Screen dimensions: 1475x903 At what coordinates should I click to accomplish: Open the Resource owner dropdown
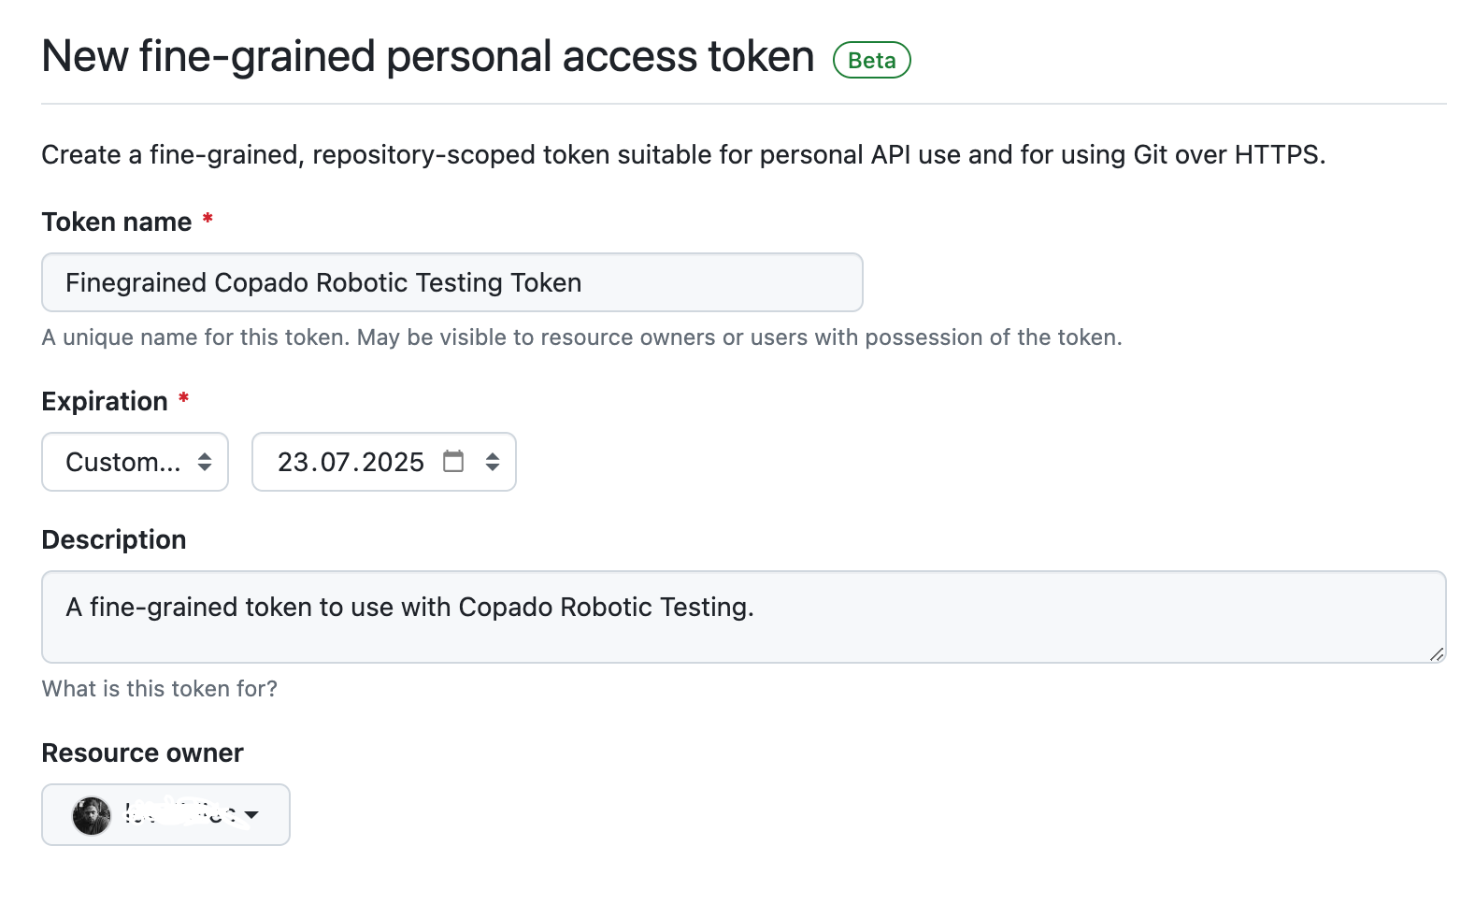point(166,815)
